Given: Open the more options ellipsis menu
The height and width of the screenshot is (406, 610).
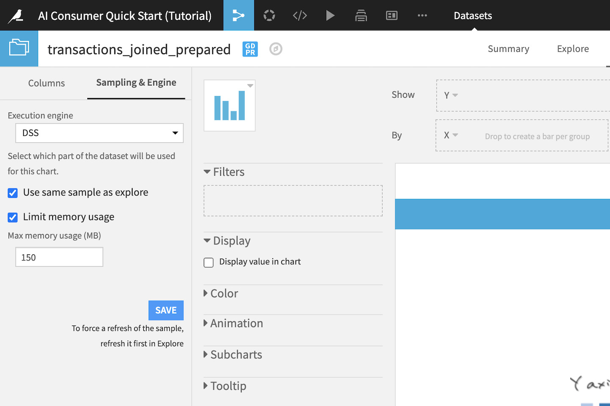Looking at the screenshot, I should click(422, 16).
